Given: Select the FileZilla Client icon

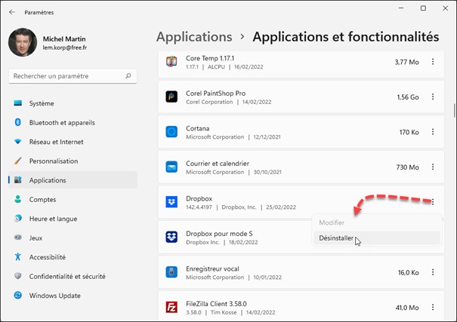Looking at the screenshot, I should (171, 307).
